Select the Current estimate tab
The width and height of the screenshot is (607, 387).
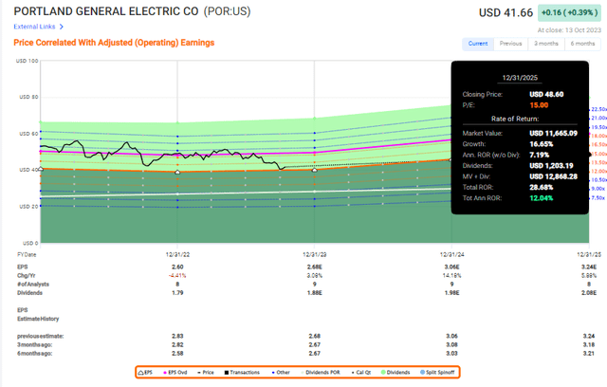click(478, 44)
